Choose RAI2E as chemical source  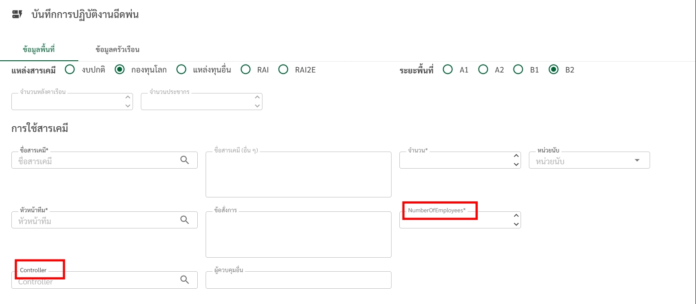283,69
